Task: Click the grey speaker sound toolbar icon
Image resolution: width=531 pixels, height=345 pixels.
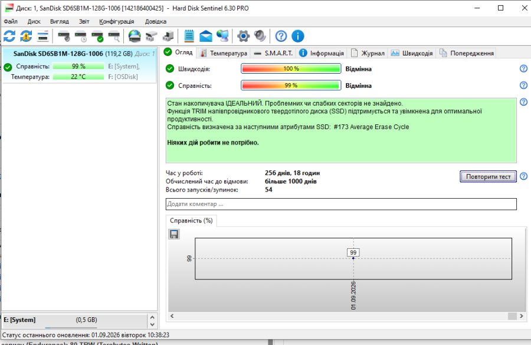Action: 260,36
